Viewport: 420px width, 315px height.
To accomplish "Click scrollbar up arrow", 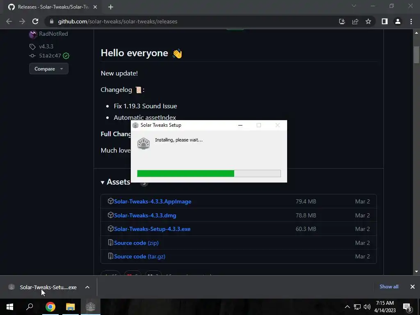I will tap(416, 33).
